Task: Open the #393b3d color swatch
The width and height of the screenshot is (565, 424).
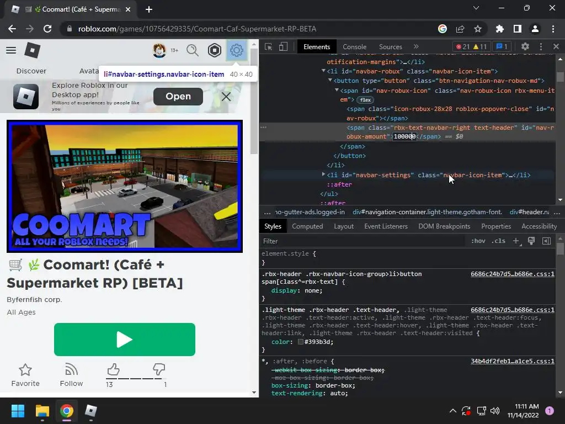Action: point(301,342)
